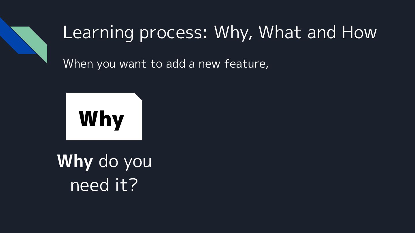Viewport: 415px width, 233px height.
Task: Click the word "feature," in the subtitle
Action: (x=246, y=64)
